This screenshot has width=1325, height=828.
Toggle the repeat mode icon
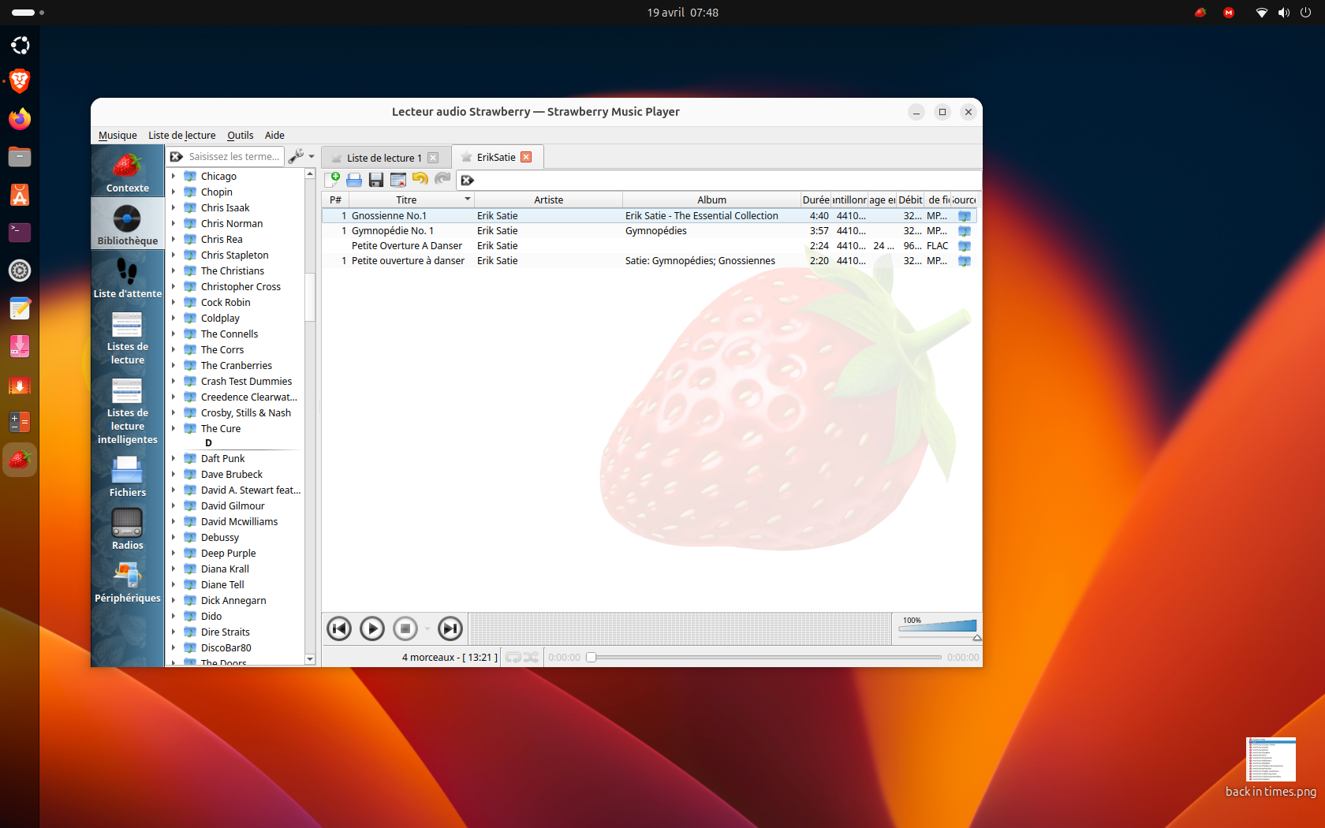pos(513,657)
